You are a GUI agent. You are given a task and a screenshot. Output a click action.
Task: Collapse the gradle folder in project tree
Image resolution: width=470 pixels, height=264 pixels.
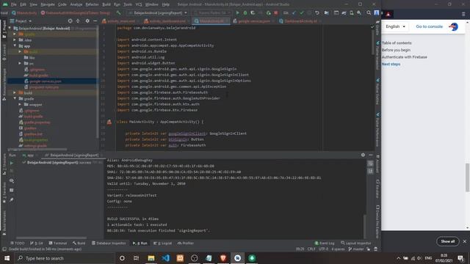pos(15,98)
